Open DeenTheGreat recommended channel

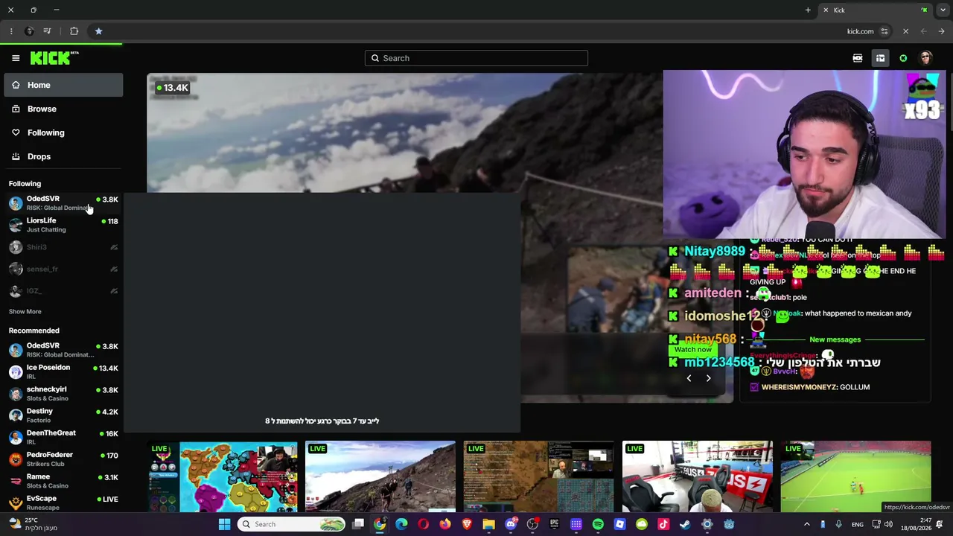point(63,437)
